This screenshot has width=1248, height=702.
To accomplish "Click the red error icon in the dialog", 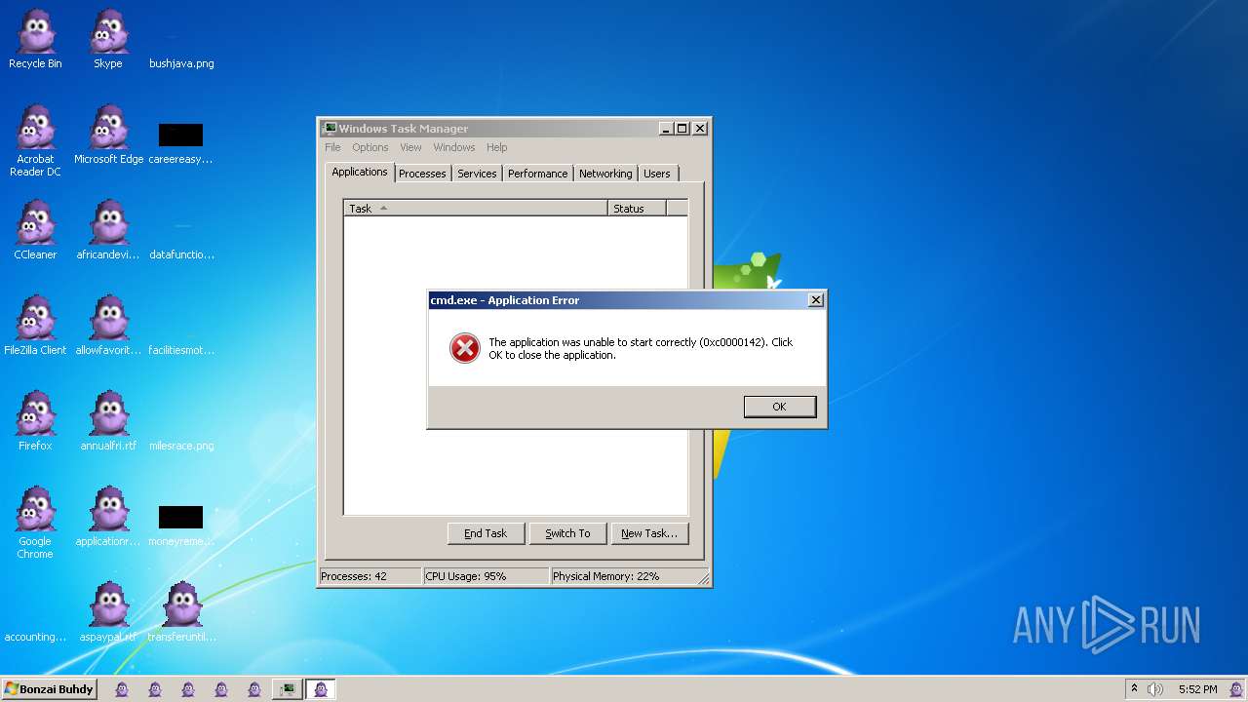I will pos(465,348).
